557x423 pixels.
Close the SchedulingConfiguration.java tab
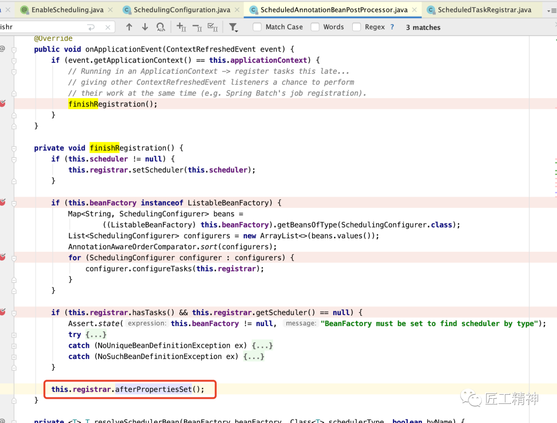(x=237, y=10)
